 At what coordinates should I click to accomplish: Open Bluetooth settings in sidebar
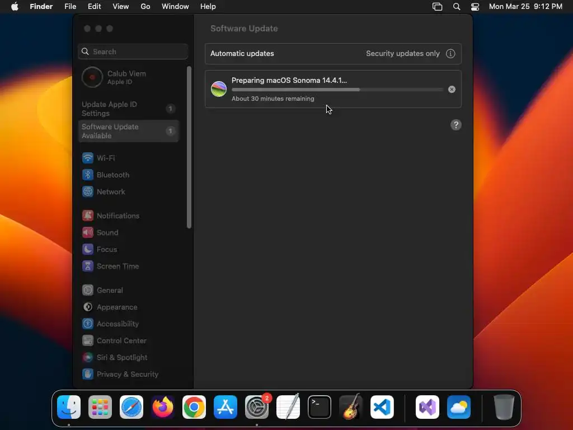click(129, 175)
